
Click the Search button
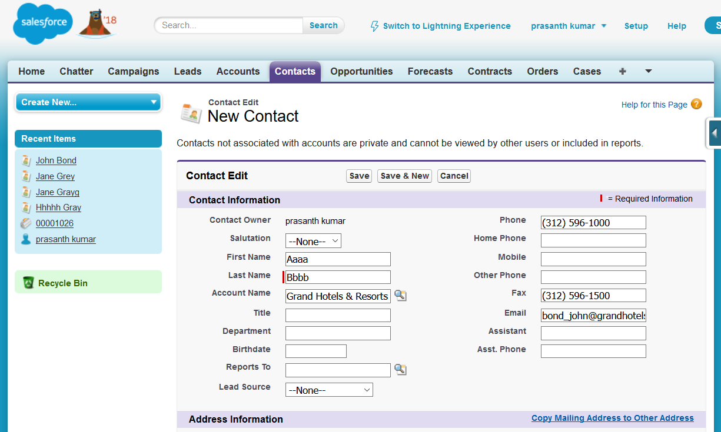tap(324, 25)
